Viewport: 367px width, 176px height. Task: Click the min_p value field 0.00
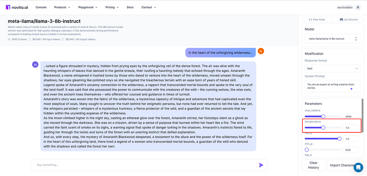pyautogui.click(x=350, y=150)
